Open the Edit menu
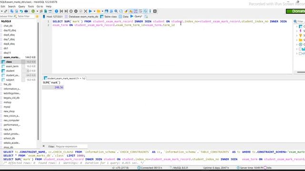Image resolution: width=305 pixels, height=171 pixels. (x=3, y=6)
